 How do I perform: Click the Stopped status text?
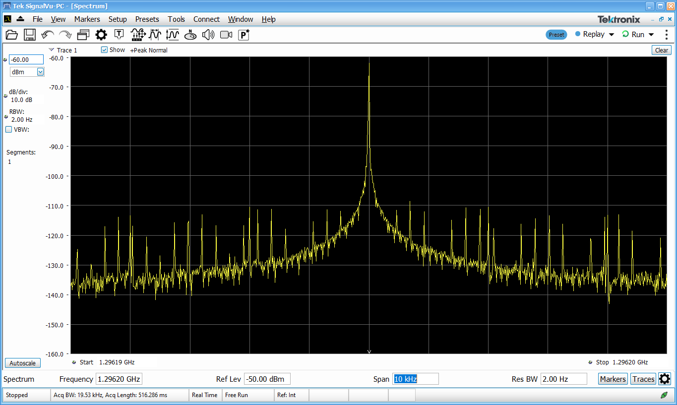[x=17, y=395]
